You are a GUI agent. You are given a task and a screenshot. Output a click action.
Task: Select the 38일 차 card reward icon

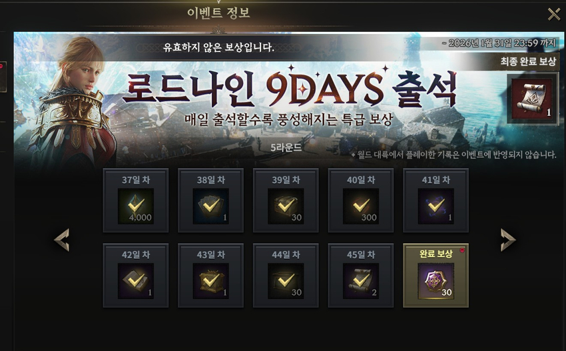coord(211,206)
